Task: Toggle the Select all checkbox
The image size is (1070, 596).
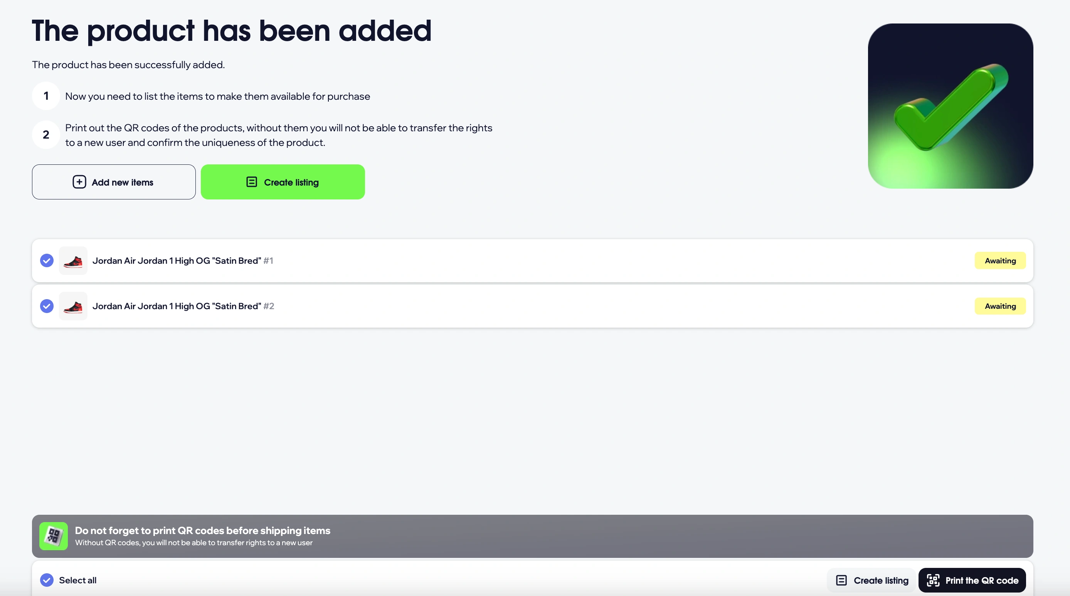Action: [47, 580]
